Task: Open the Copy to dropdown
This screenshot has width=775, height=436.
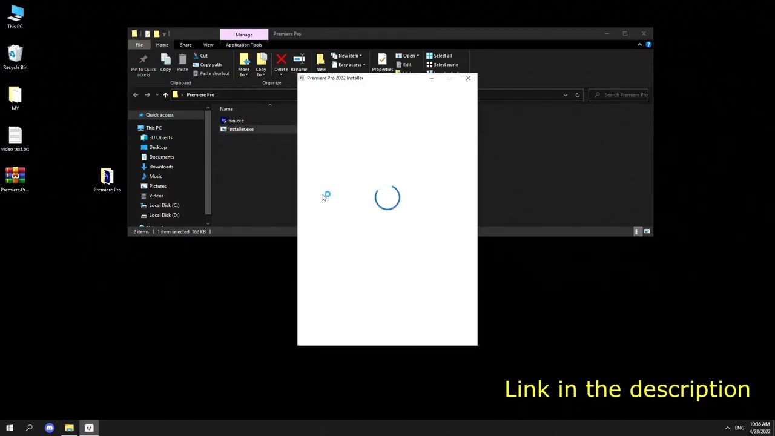Action: pyautogui.click(x=261, y=64)
